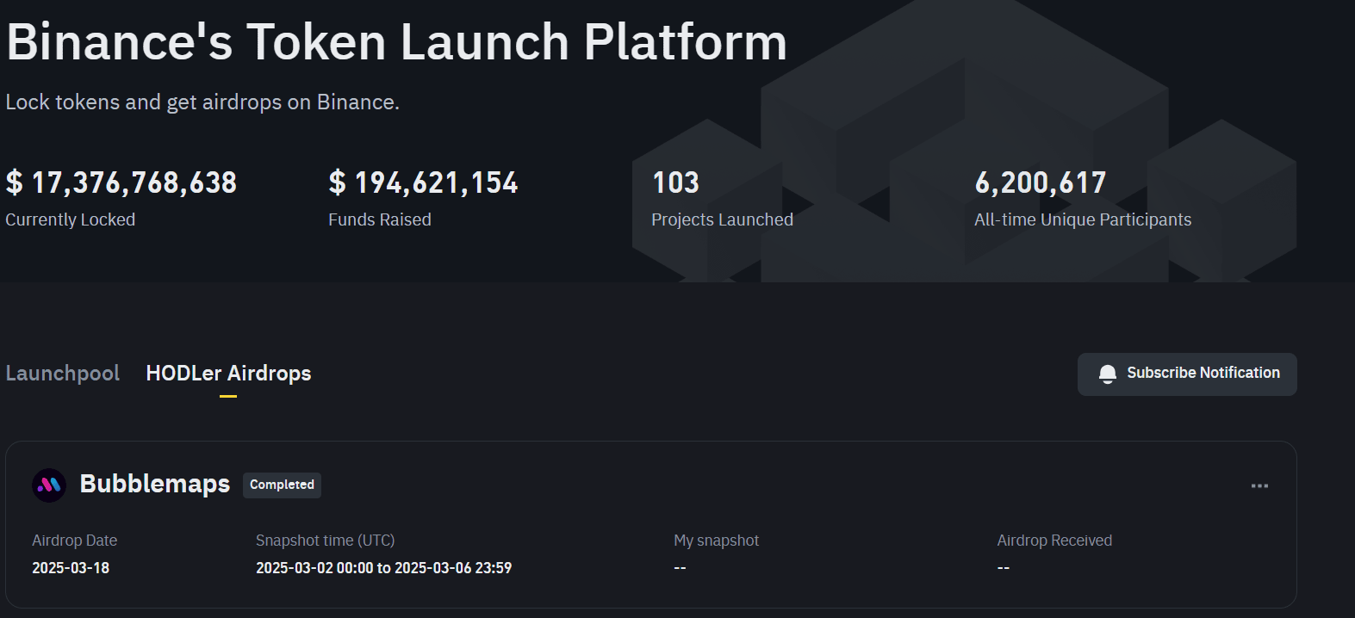This screenshot has width=1355, height=618.
Task: Click the Currently Locked label
Action: [71, 219]
